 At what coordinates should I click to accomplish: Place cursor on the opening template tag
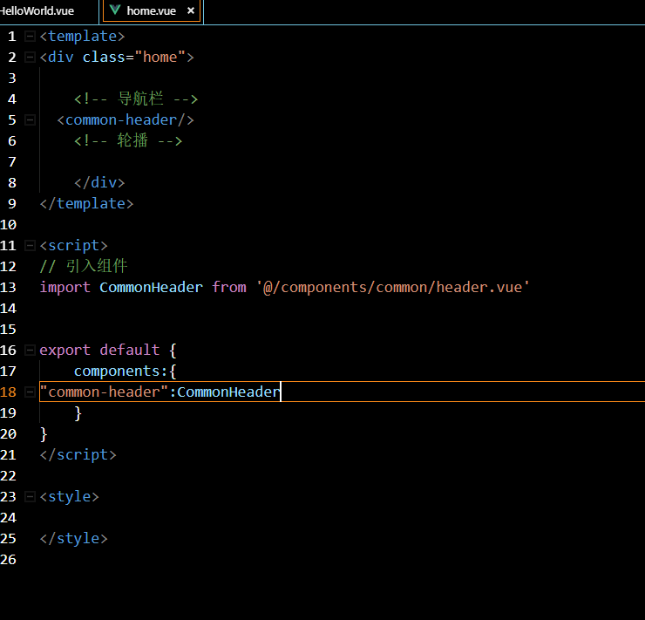82,37
